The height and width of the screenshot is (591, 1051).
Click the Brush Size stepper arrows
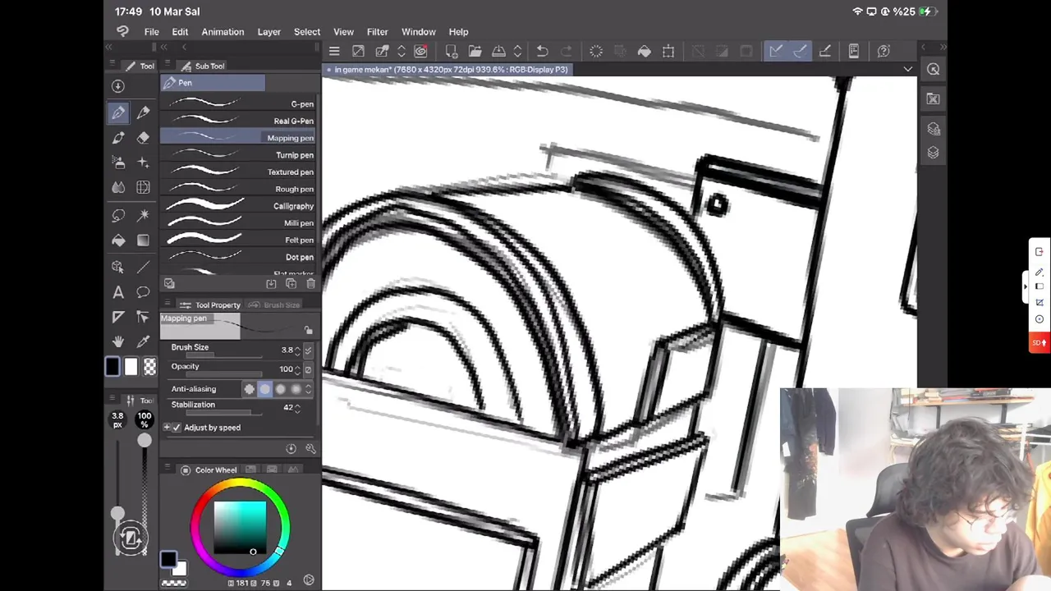[298, 350]
